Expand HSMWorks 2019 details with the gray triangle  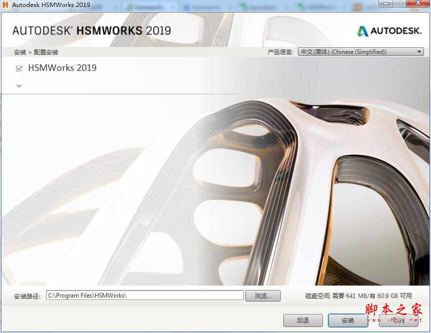tap(19, 86)
